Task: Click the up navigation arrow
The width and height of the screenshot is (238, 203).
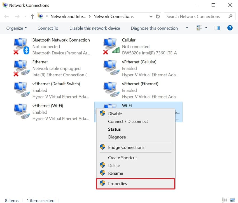Action: [x=32, y=16]
